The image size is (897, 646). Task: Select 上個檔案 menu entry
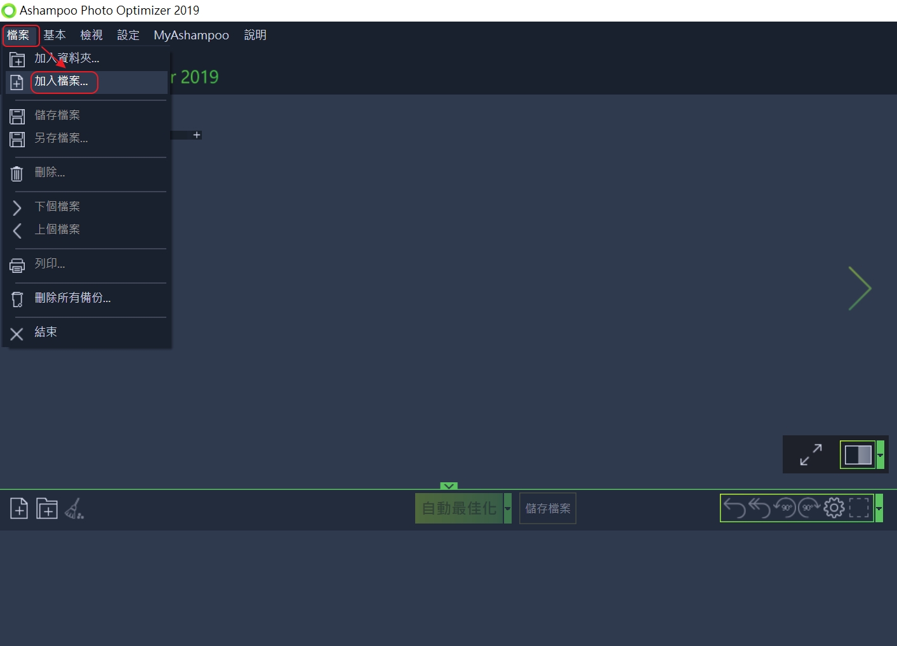point(86,230)
